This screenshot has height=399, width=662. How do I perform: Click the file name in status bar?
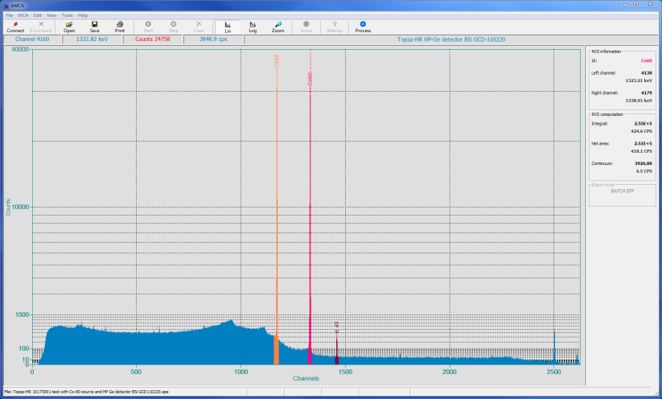tap(86, 392)
